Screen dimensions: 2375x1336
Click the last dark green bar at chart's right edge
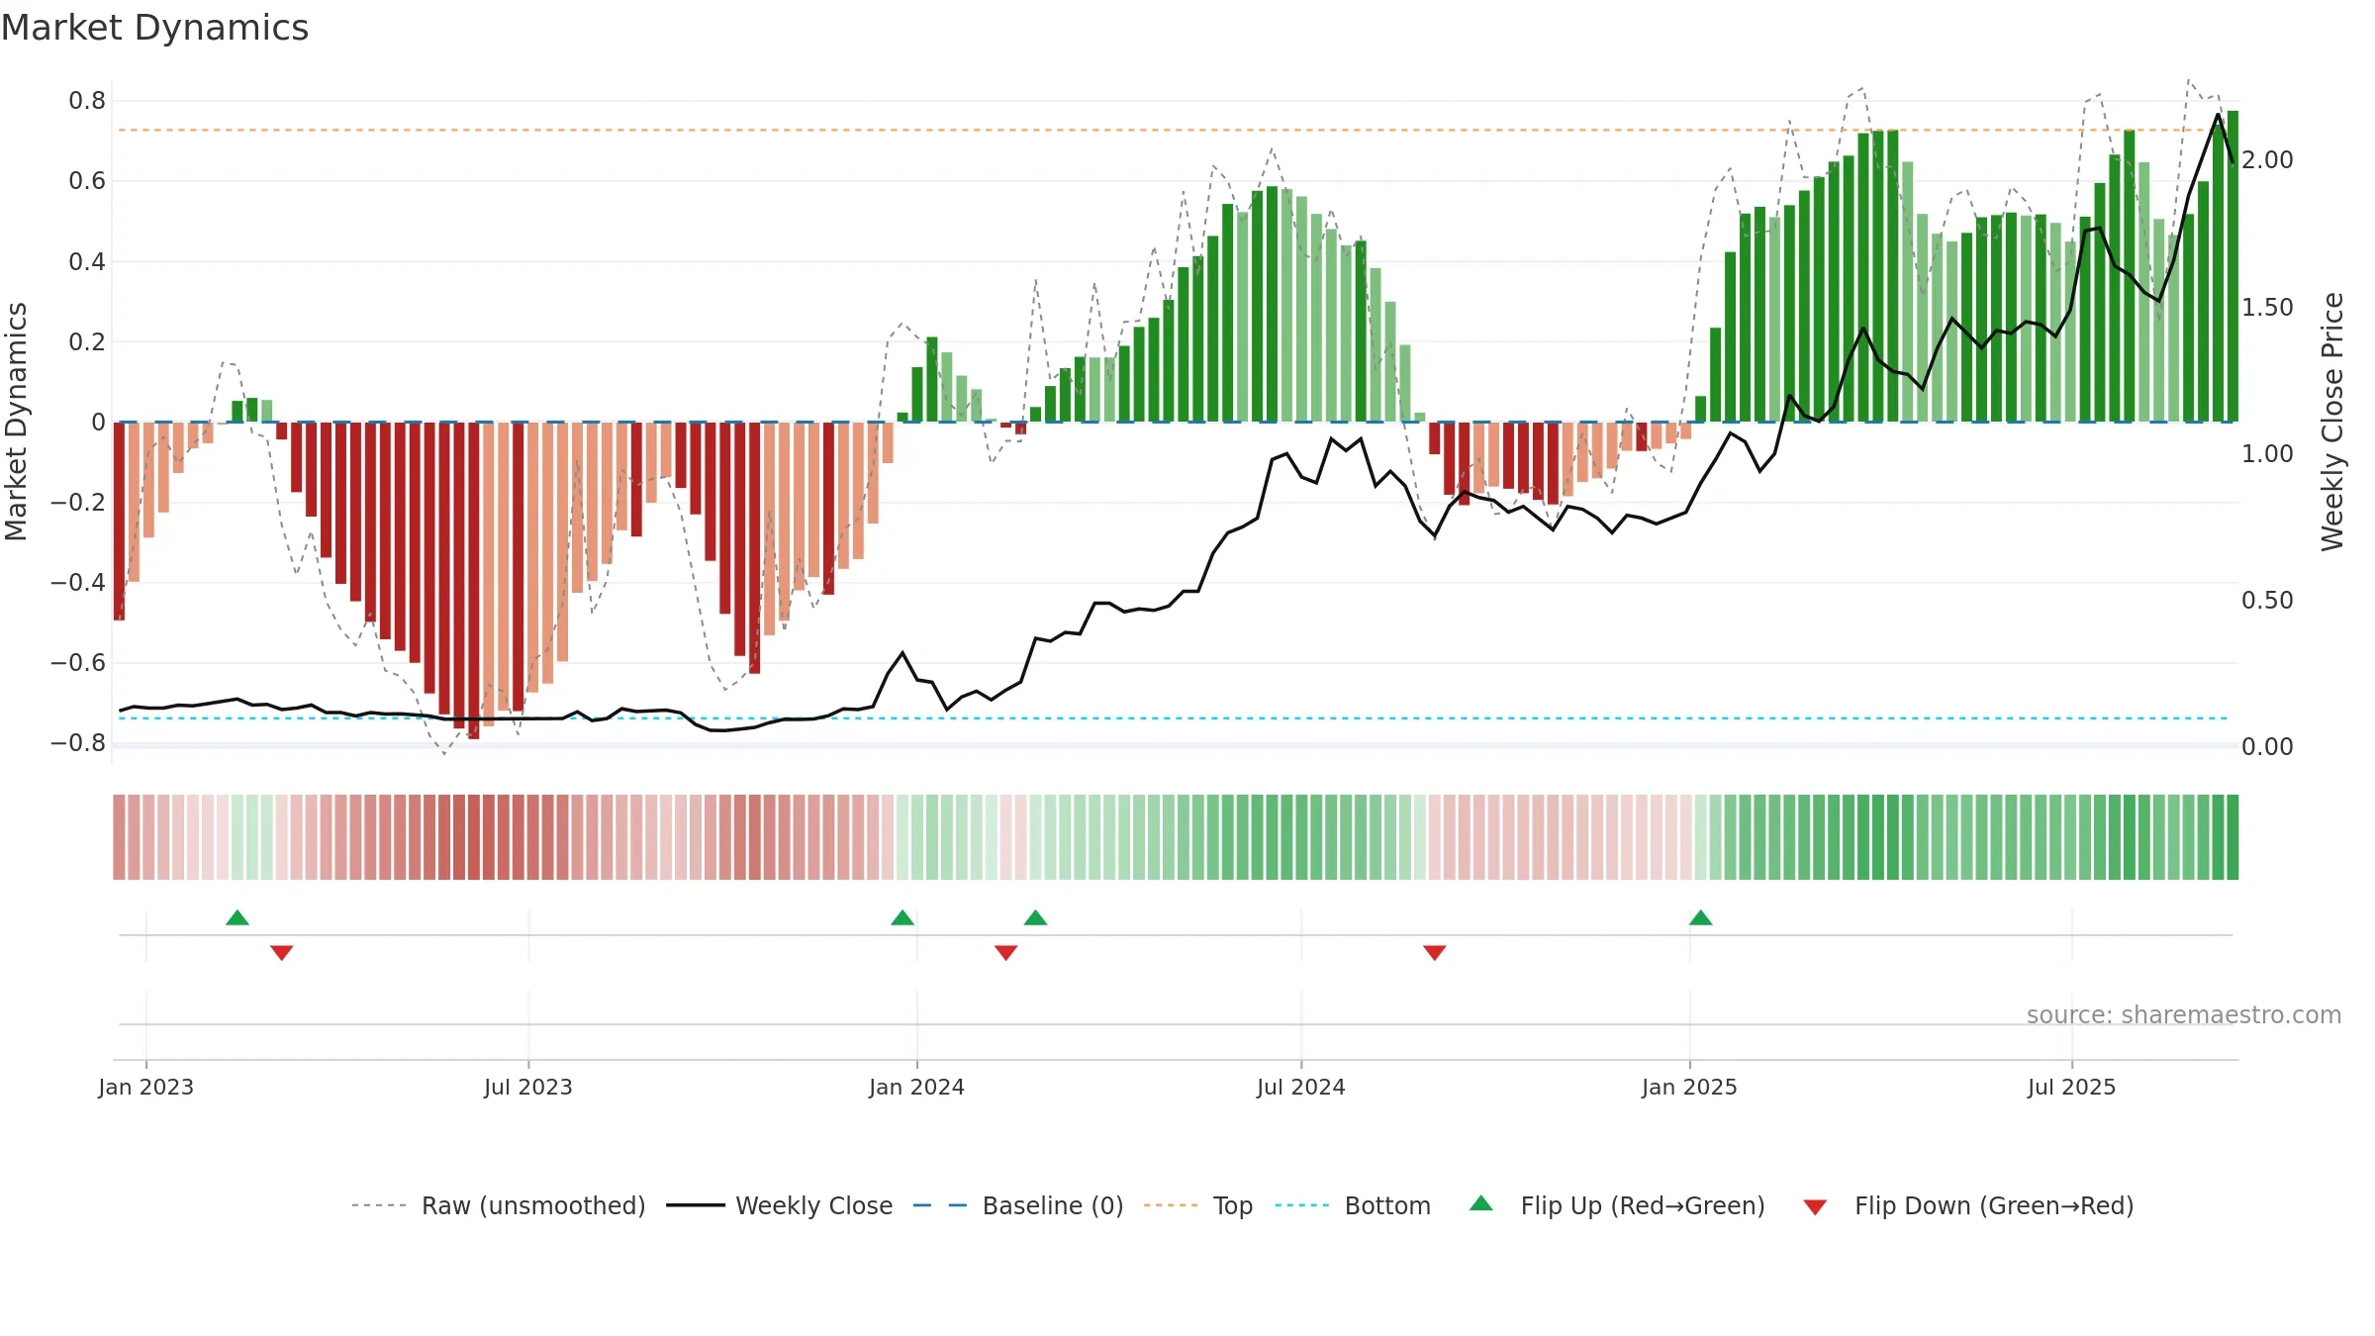(2233, 266)
